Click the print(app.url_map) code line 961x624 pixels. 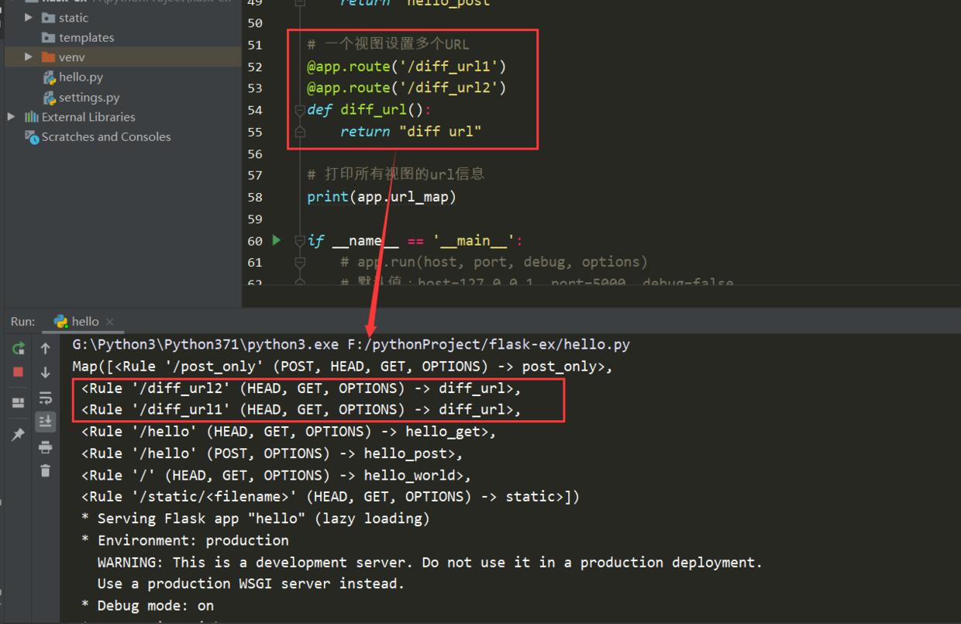tap(381, 197)
